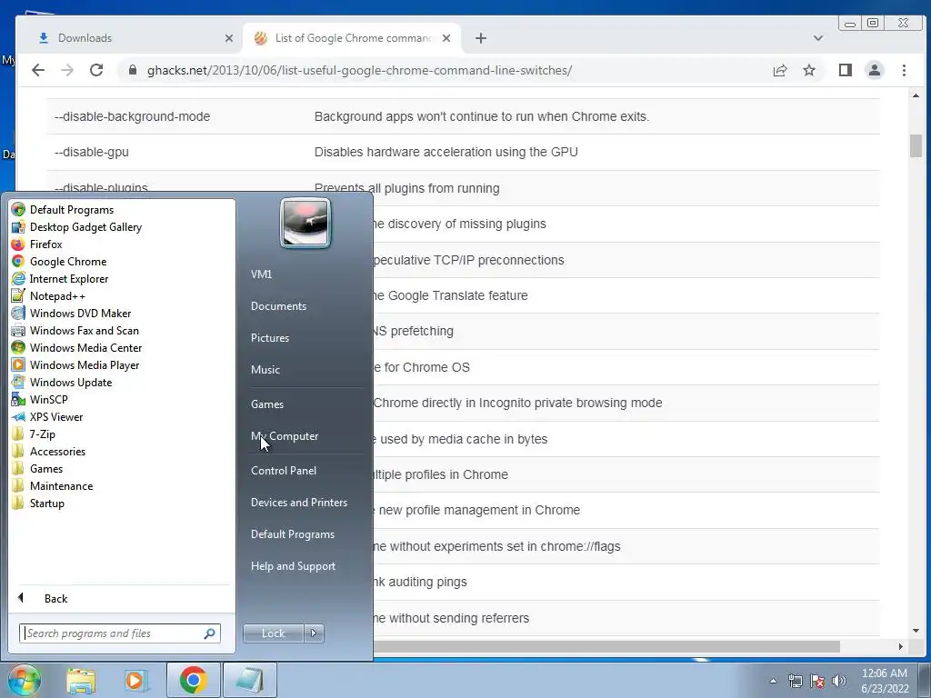This screenshot has width=931, height=698.
Task: Expand the Maintenance folder
Action: (52, 485)
